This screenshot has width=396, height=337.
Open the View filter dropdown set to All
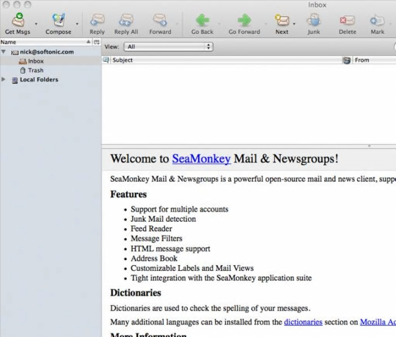168,47
